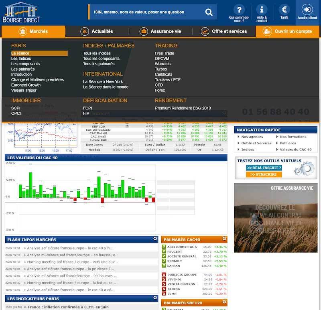Click the 'Déjà inscrit ?' button
This screenshot has width=321, height=310.
264,168
